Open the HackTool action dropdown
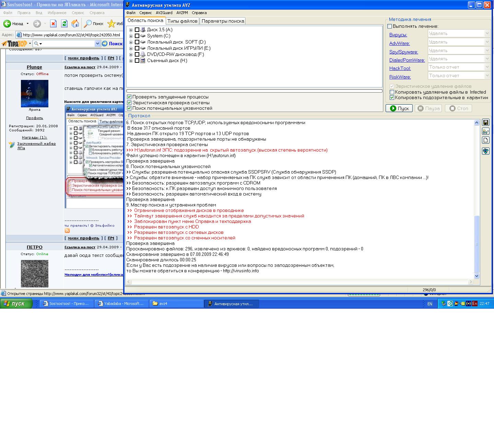 tap(487, 67)
